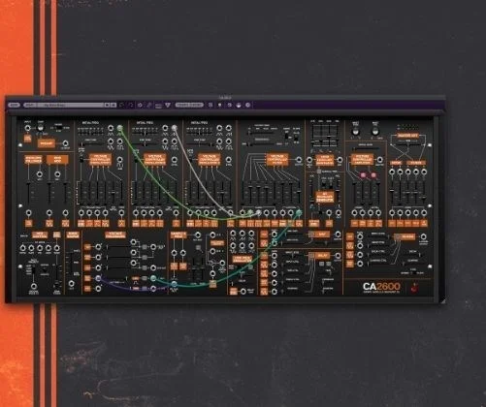This screenshot has height=407, width=486.
Task: Click the Voltage Controlled Amplifier output jack
Action: [x=380, y=160]
